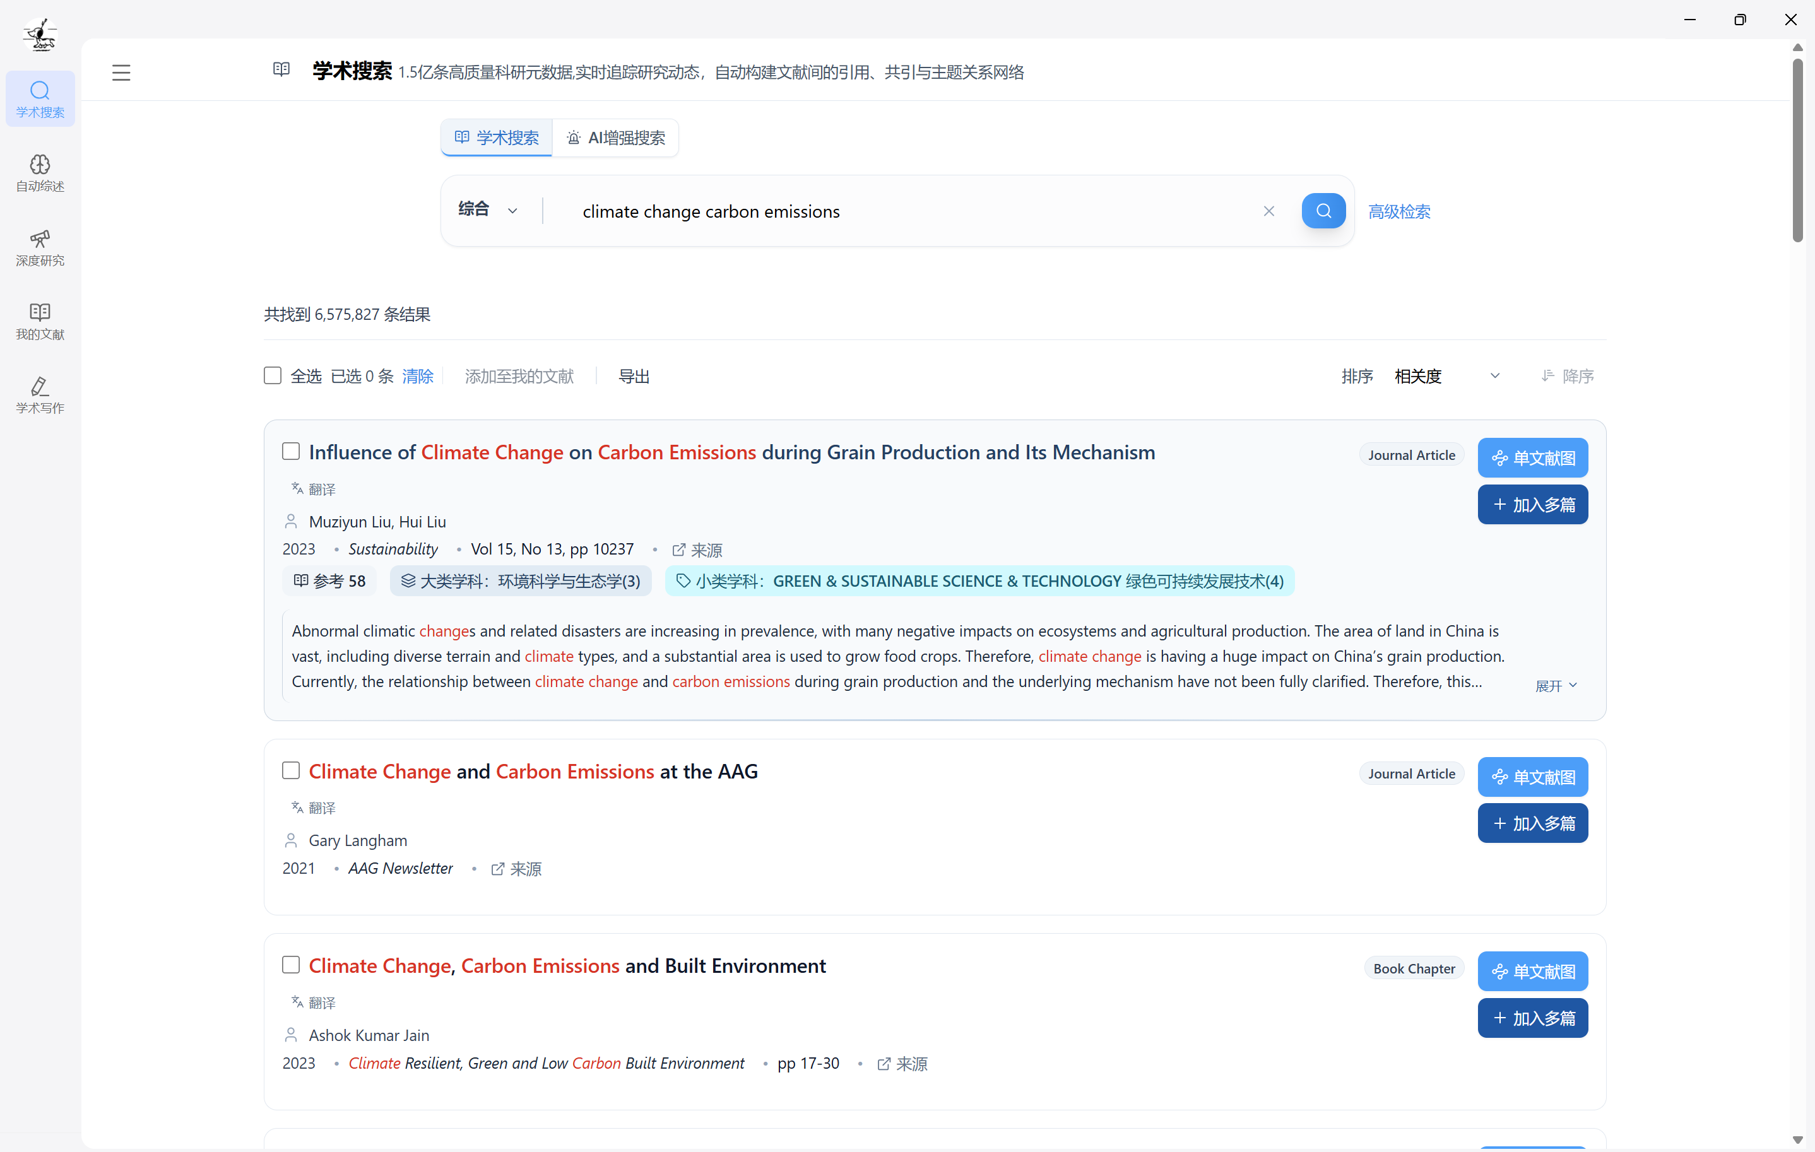Check the first article's selection checkbox
Image resolution: width=1815 pixels, height=1152 pixels.
pyautogui.click(x=291, y=450)
